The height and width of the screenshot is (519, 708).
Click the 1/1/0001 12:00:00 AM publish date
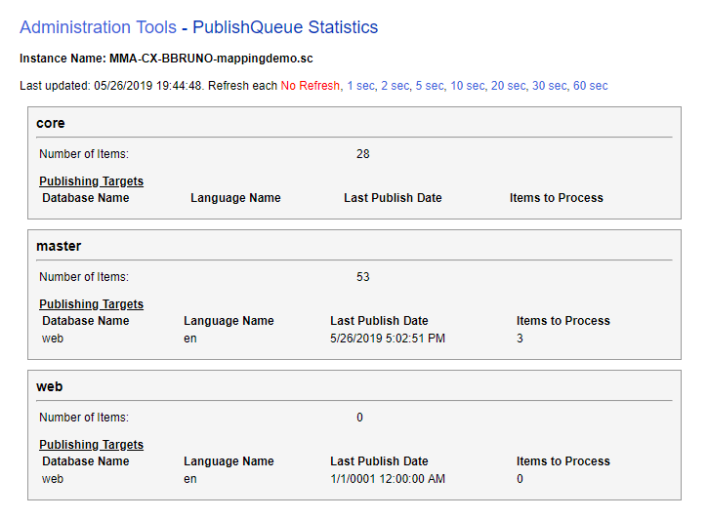pos(388,479)
